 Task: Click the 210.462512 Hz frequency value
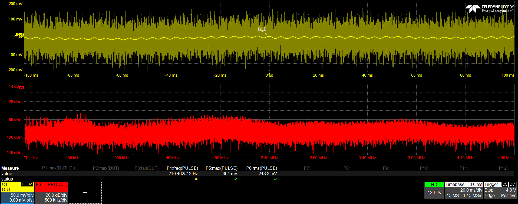pos(183,174)
